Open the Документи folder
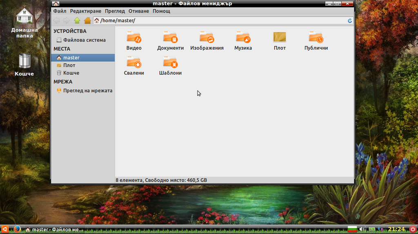Viewport: 418px width, 234px height. pos(170,40)
